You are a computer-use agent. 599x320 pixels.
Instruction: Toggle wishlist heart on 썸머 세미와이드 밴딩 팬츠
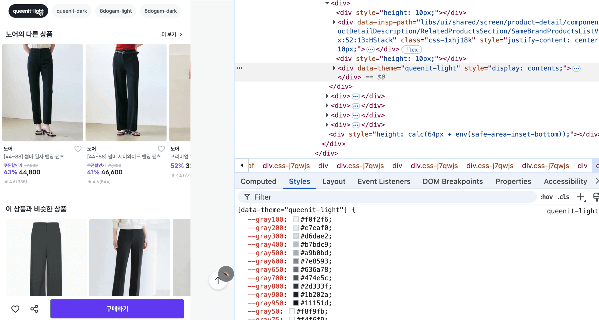[161, 149]
